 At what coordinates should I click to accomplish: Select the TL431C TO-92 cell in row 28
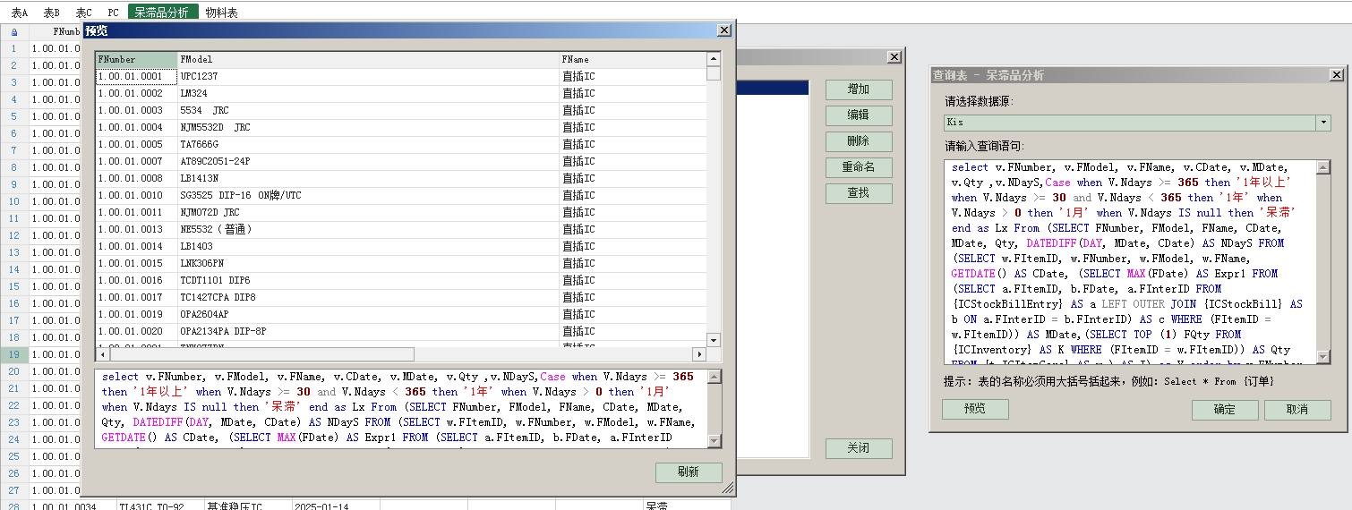161,506
